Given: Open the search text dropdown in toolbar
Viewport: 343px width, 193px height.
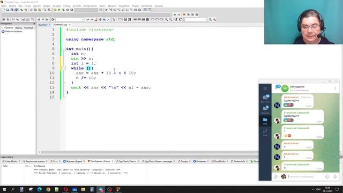Looking at the screenshot, I should coord(196,20).
